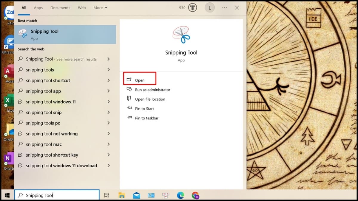Expand chevron beside 'snipping tools pc'

coord(109,123)
